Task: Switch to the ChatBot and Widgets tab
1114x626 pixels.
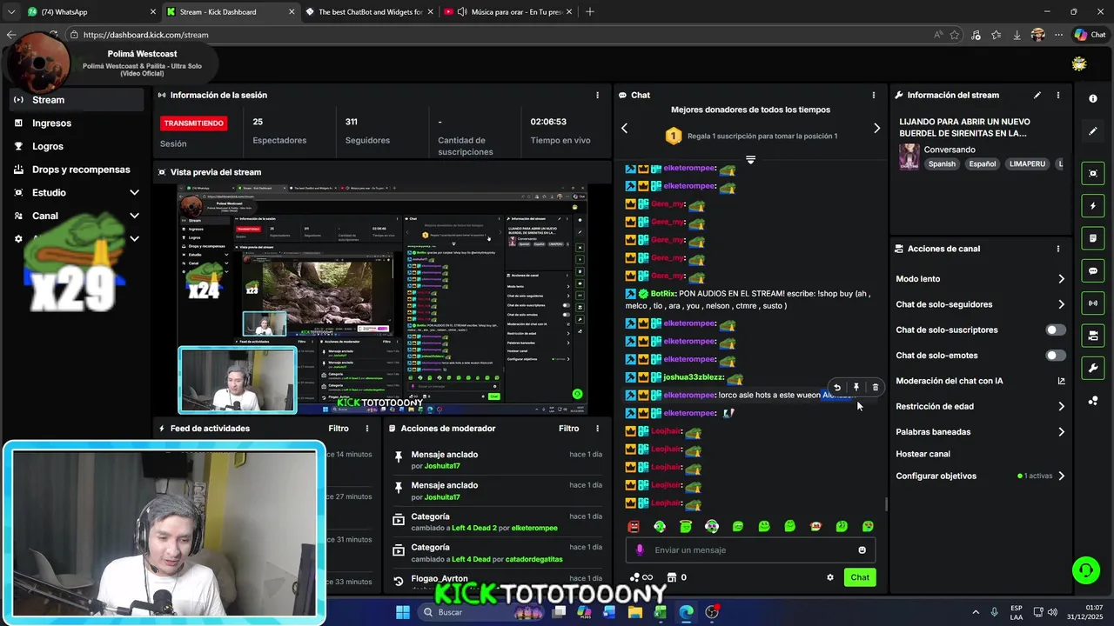Action: 369,12
